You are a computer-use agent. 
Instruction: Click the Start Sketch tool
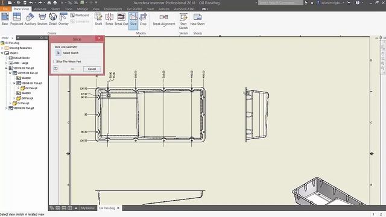click(x=183, y=21)
